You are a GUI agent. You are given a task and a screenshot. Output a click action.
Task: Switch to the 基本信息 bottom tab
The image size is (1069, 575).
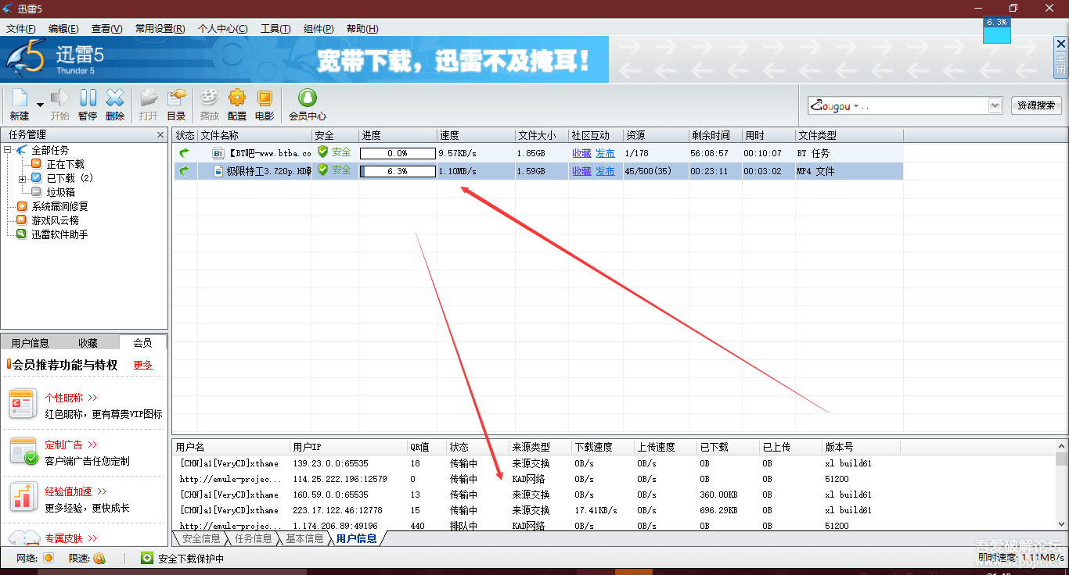click(x=304, y=538)
